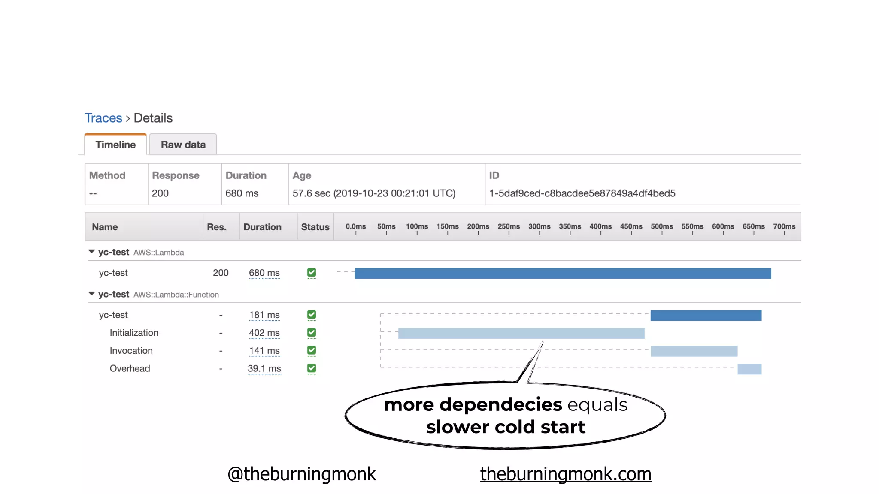879x494 pixels.
Task: Collapse the yc-test AWS::Lambda group
Action: pos(91,252)
